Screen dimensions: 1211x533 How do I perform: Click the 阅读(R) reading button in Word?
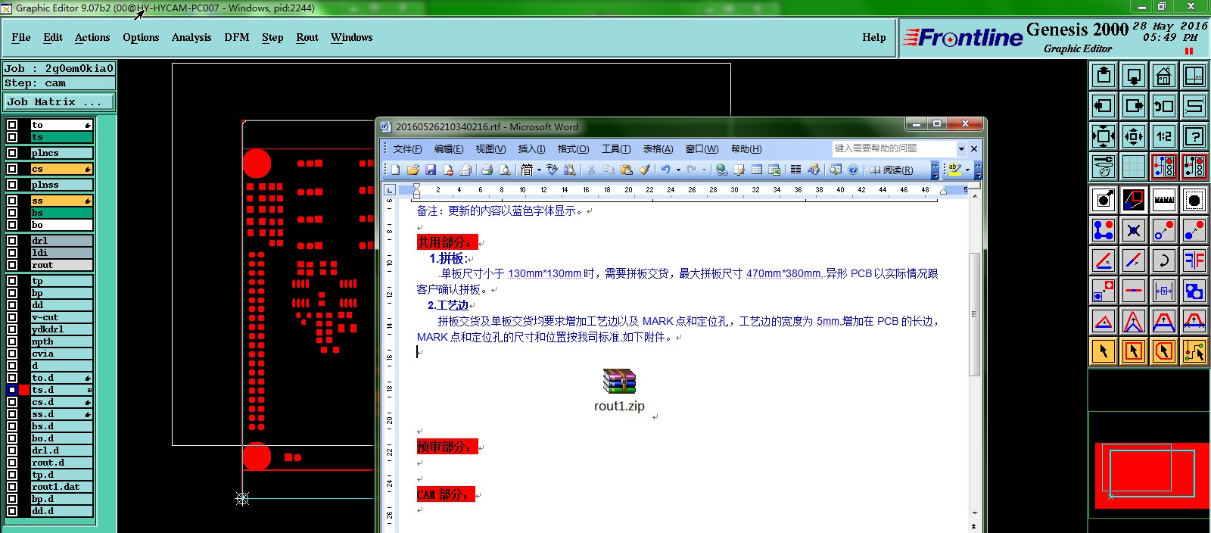click(892, 170)
